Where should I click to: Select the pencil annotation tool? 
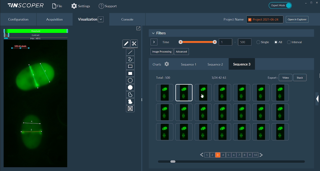(126, 44)
